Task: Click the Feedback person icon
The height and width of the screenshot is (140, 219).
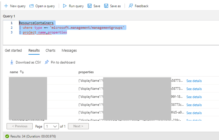Action: [x=131, y=6]
